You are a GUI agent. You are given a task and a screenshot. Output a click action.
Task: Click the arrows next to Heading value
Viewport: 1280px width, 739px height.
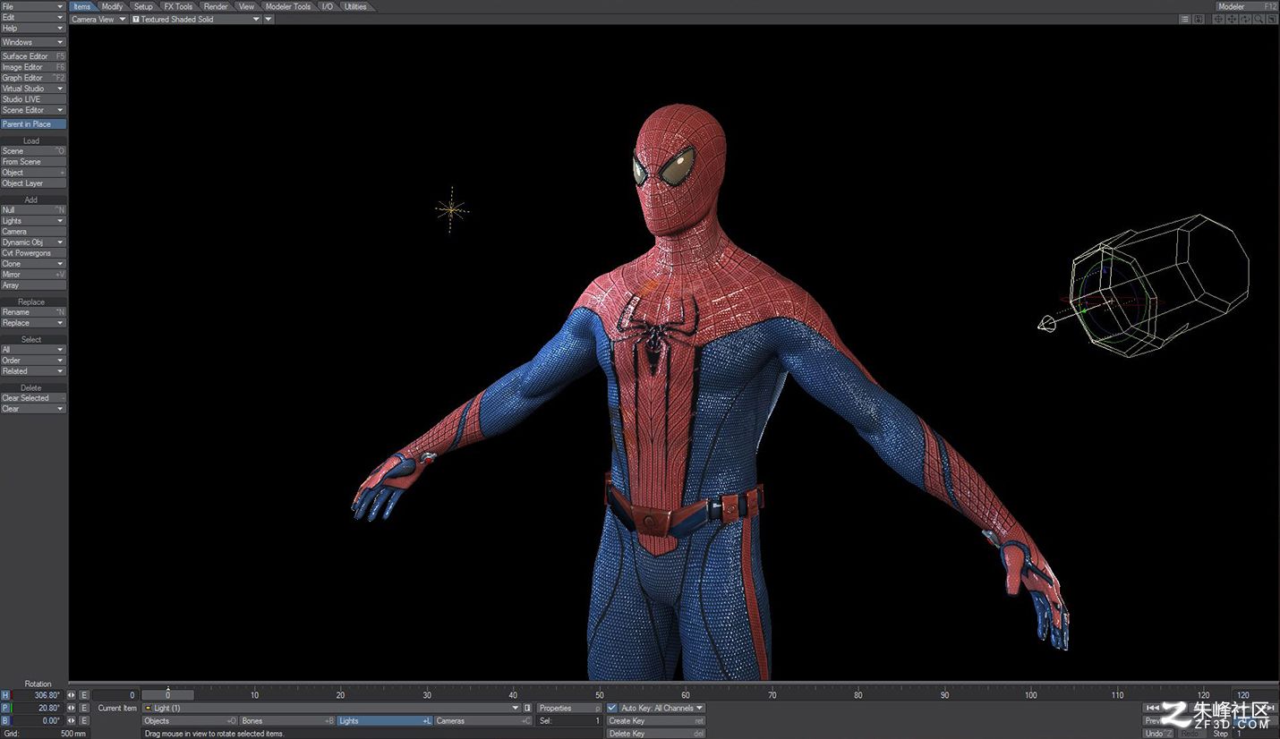coord(71,695)
